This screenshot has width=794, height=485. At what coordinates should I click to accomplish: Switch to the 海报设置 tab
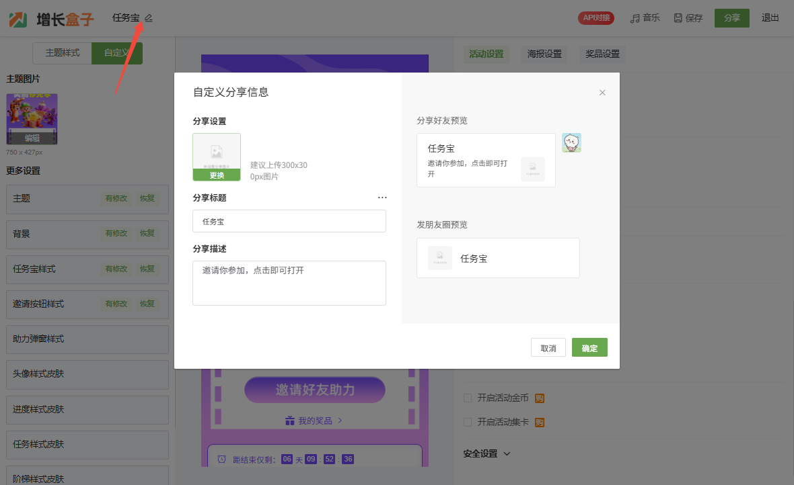pyautogui.click(x=544, y=54)
